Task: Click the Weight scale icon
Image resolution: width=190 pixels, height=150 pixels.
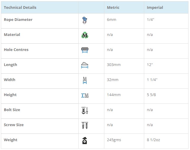Action: pyautogui.click(x=85, y=141)
